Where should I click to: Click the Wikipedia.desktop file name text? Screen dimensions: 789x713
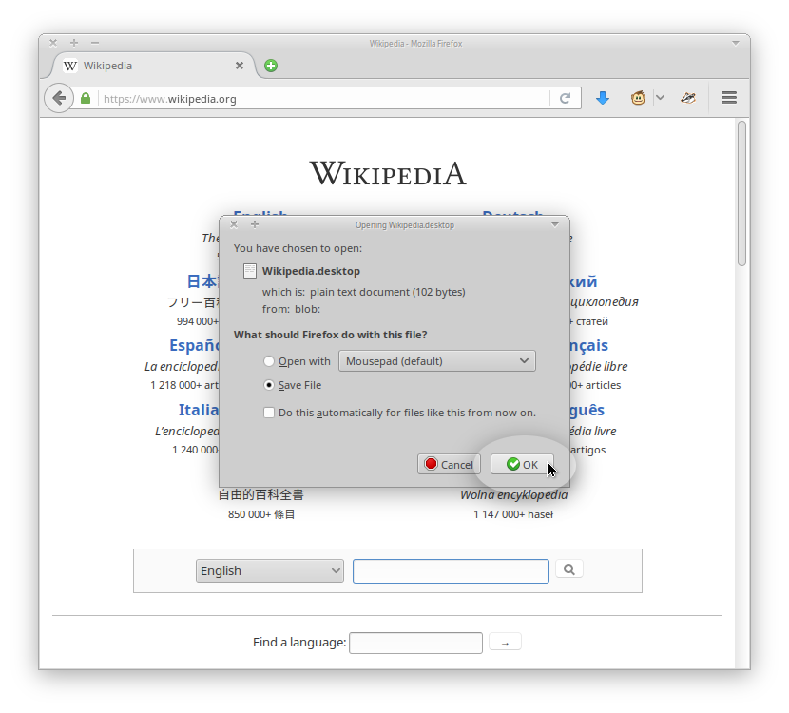311,271
